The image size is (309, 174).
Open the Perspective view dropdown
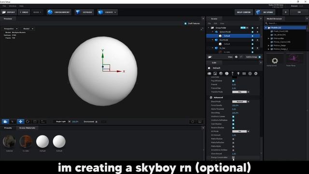[11, 29]
